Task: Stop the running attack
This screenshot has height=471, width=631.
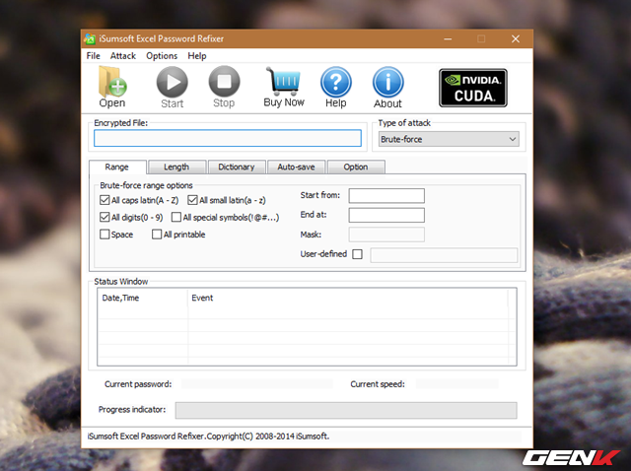Action: click(x=224, y=88)
